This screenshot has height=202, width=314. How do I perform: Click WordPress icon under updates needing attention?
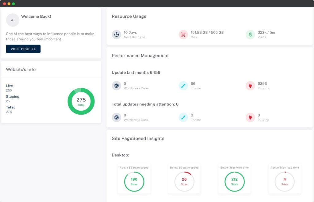(x=117, y=117)
